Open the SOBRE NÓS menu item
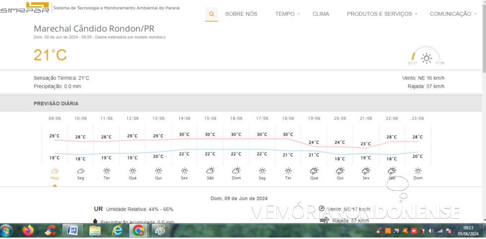The image size is (486, 239). 241,14
